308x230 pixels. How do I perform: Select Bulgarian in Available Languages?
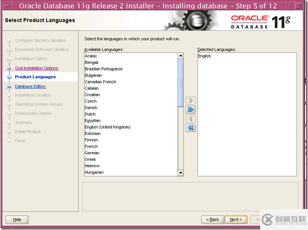pyautogui.click(x=131, y=75)
